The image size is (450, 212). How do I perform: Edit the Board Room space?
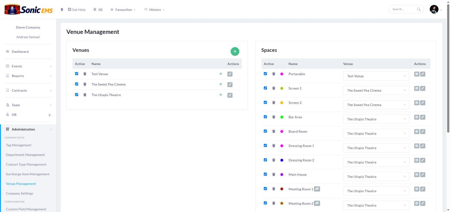coord(423,132)
